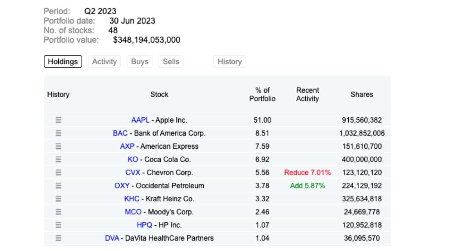Click the 2.46 portfolio percentage value
The height and width of the screenshot is (251, 465).
coord(262,212)
